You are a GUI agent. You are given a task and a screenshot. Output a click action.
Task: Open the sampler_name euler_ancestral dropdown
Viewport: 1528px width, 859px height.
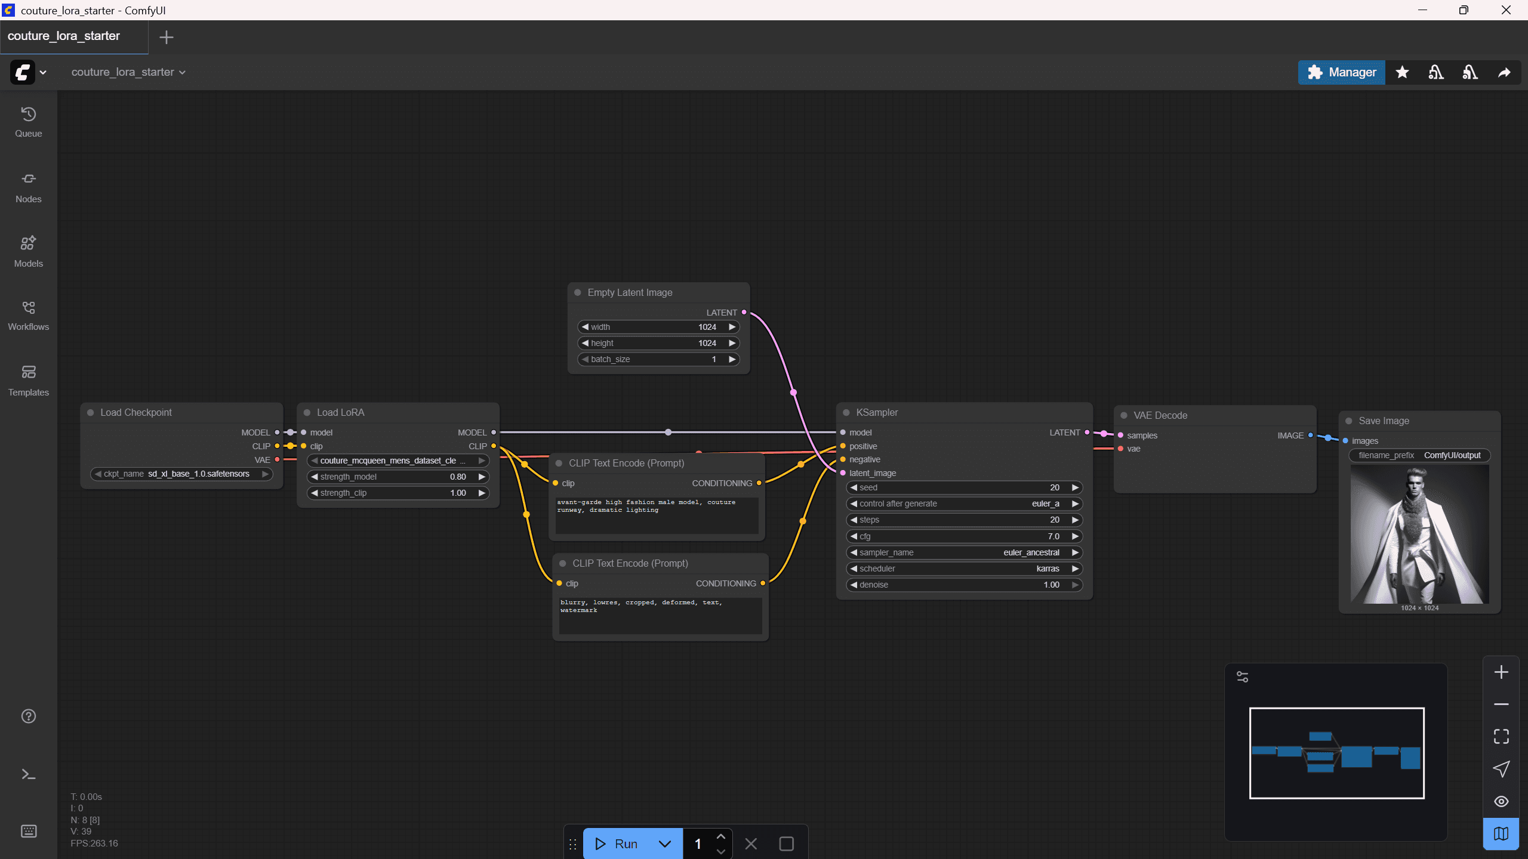tap(963, 552)
